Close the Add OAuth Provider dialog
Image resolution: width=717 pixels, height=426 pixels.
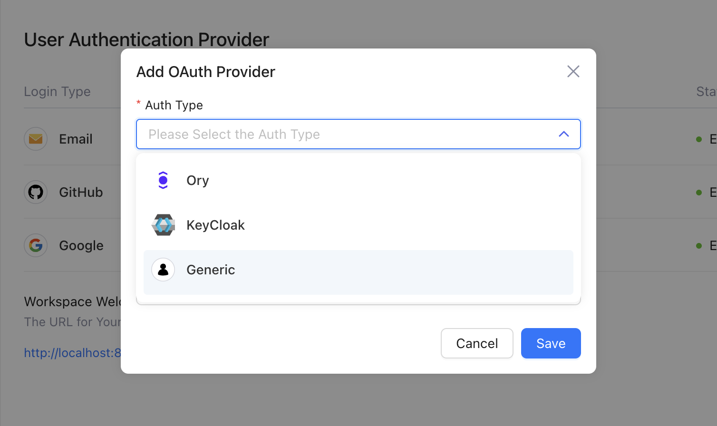point(573,71)
